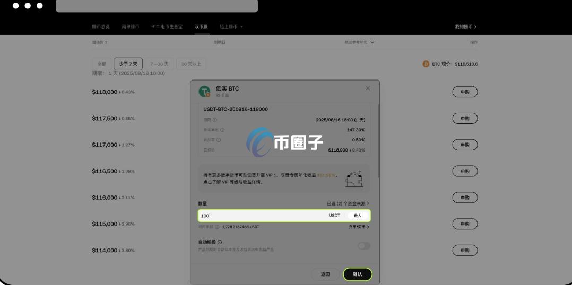This screenshot has height=285, width=572.
Task: Click the piggy bank VIP illustration
Action: (x=354, y=179)
